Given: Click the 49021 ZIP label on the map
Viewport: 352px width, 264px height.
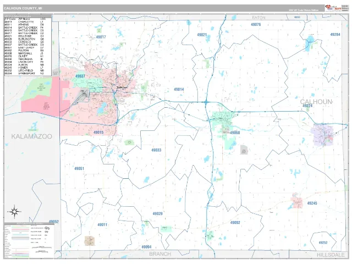Looking at the screenshot, I should pos(202,35).
